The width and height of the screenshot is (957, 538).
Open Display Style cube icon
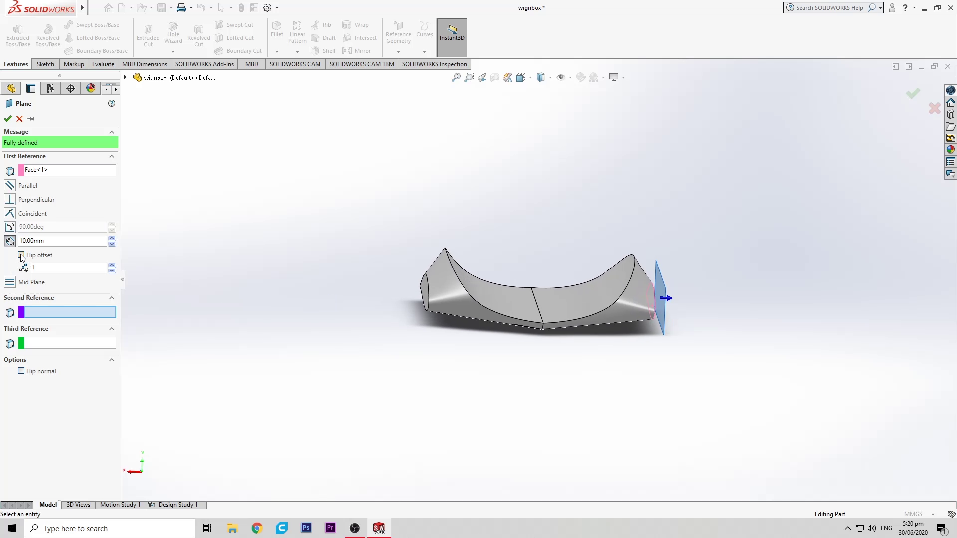coord(541,77)
